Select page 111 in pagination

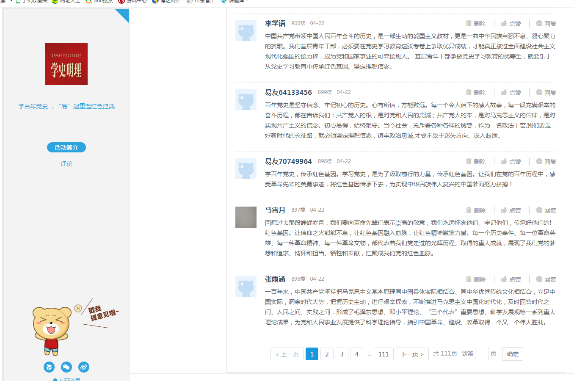pos(384,354)
